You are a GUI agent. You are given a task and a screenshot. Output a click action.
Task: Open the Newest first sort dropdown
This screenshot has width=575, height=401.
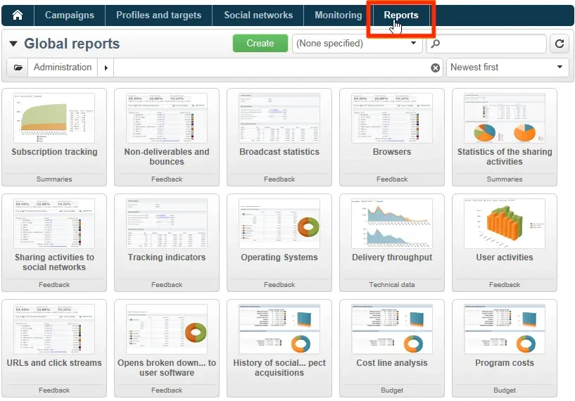507,68
